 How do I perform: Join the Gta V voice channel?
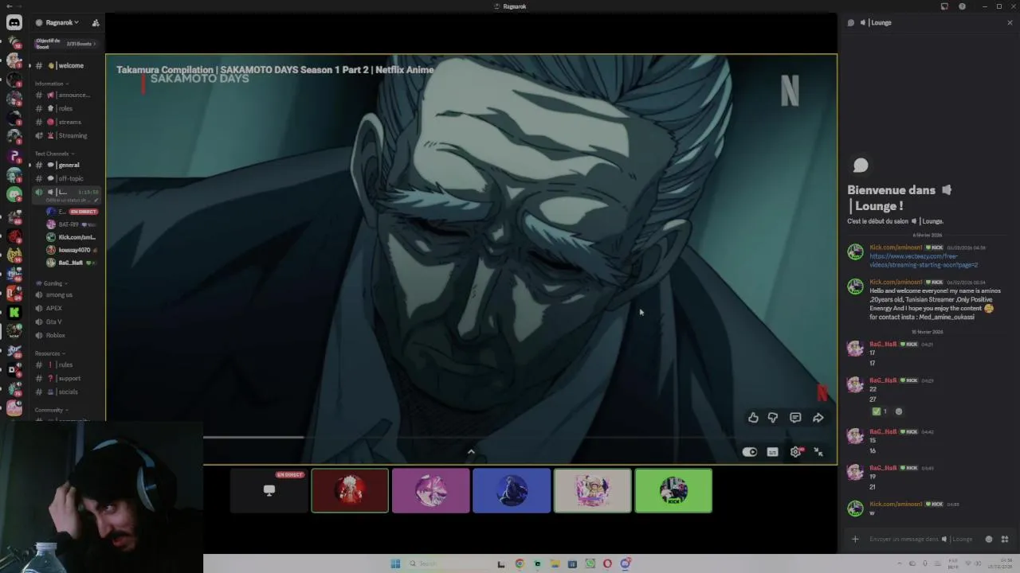[x=67, y=322]
